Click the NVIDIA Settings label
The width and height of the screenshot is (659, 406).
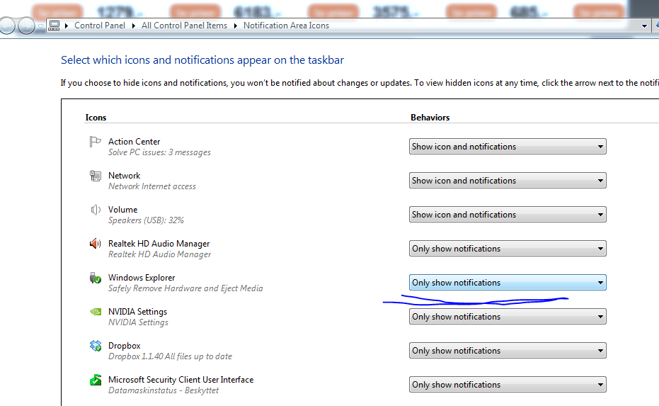[137, 312]
